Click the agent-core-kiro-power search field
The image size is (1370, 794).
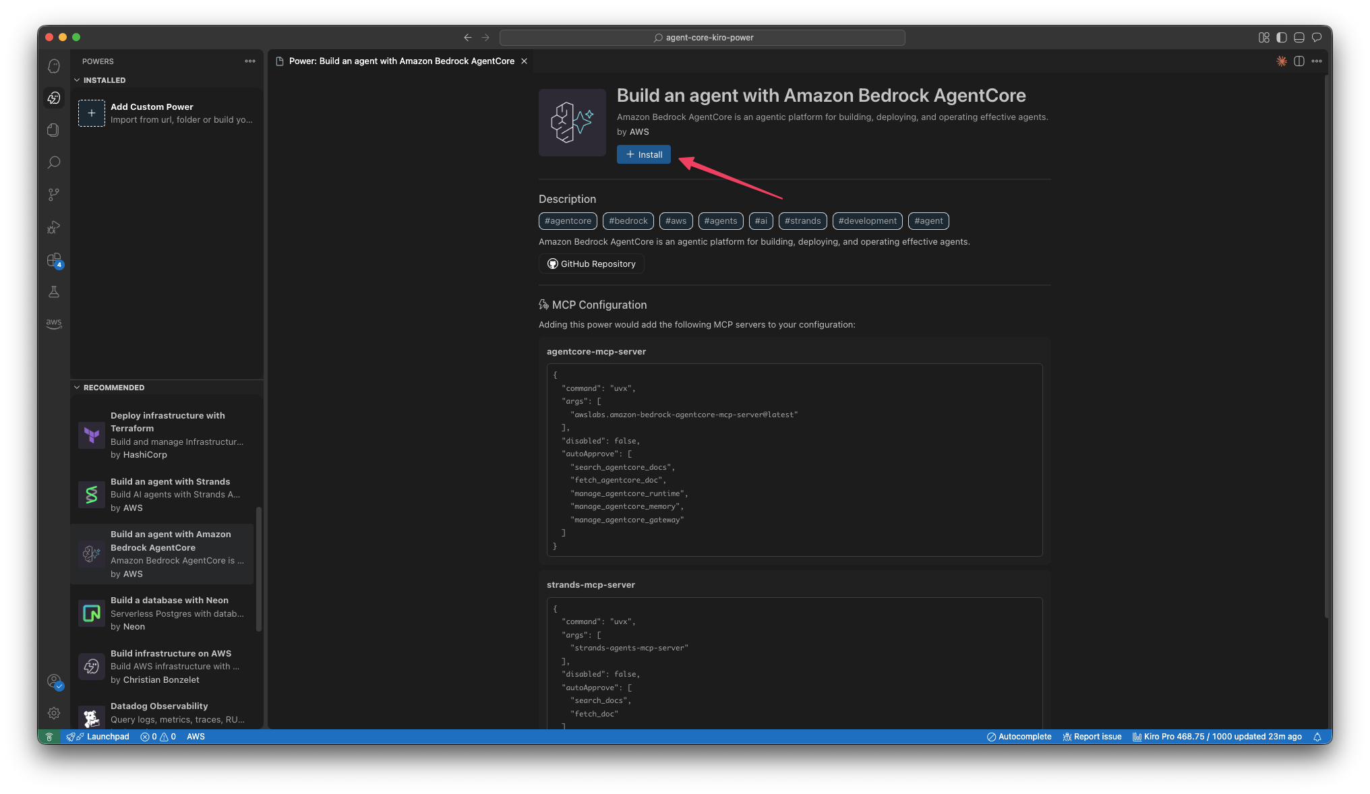coord(702,38)
